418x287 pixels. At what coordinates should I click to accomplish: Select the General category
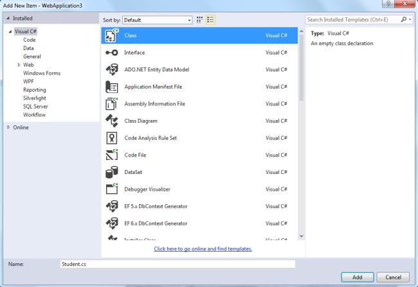32,57
